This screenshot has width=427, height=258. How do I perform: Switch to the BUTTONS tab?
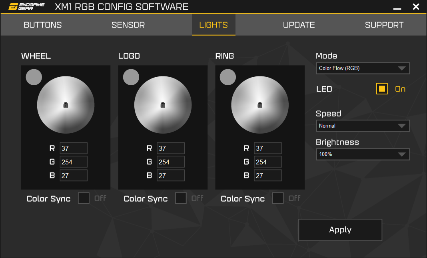click(43, 25)
